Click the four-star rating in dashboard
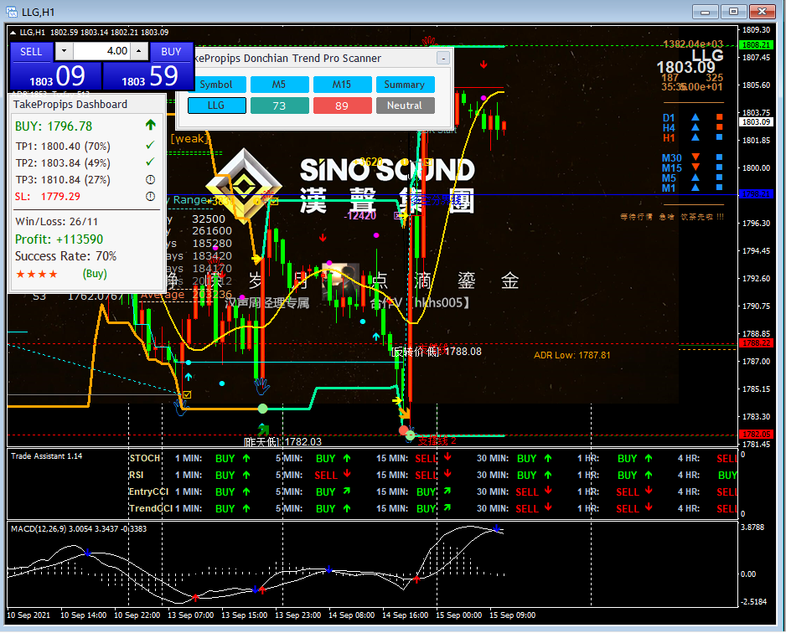Viewport: 786px width, 633px height. [37, 274]
